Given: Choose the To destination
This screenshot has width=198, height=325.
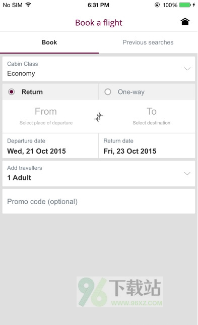Looking at the screenshot, I should (x=151, y=116).
